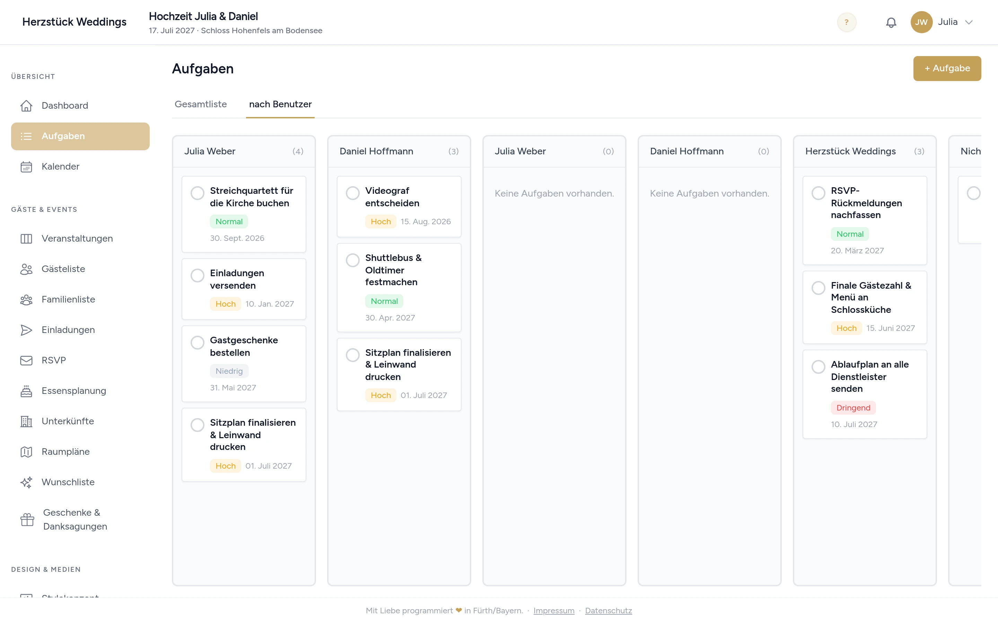The height and width of the screenshot is (623, 998).
Task: Open Essensplanung cake icon
Action: coord(26,391)
